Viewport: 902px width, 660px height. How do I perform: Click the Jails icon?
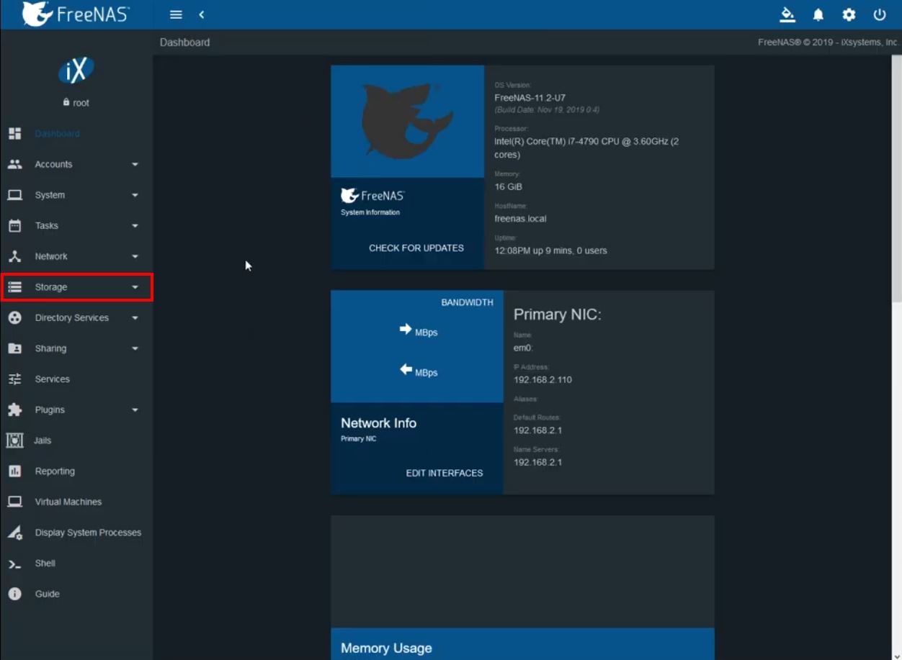(x=14, y=440)
